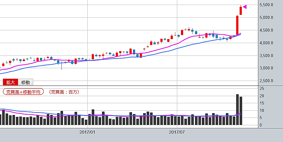This screenshot has height=142, width=283.
Task: Click the tallest volume bar above 20
Action: pos(237,109)
